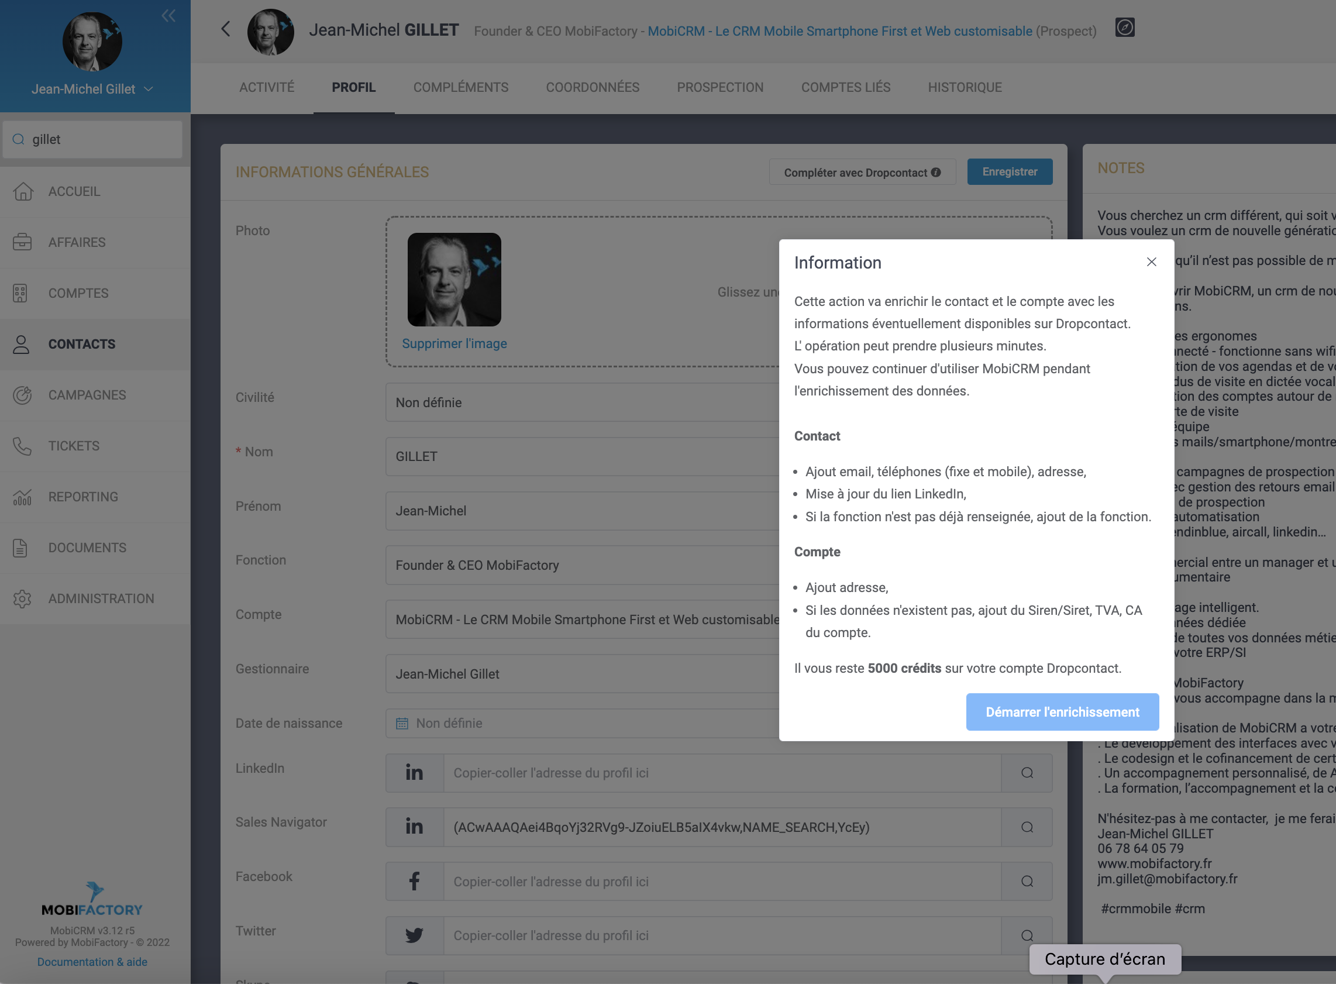Open the compass icon in header
The height and width of the screenshot is (984, 1336).
click(1125, 27)
